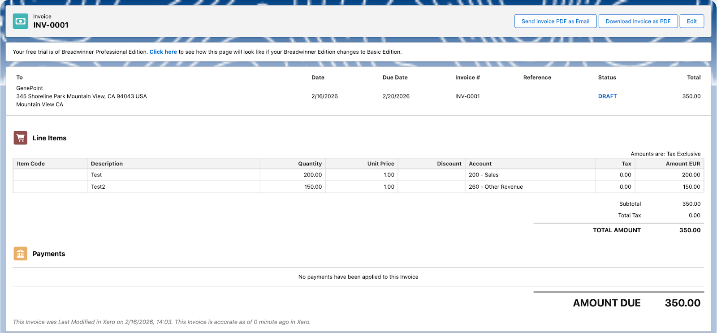717x333 pixels.
Task: Click the GenePoint customer name
Action: [30, 88]
